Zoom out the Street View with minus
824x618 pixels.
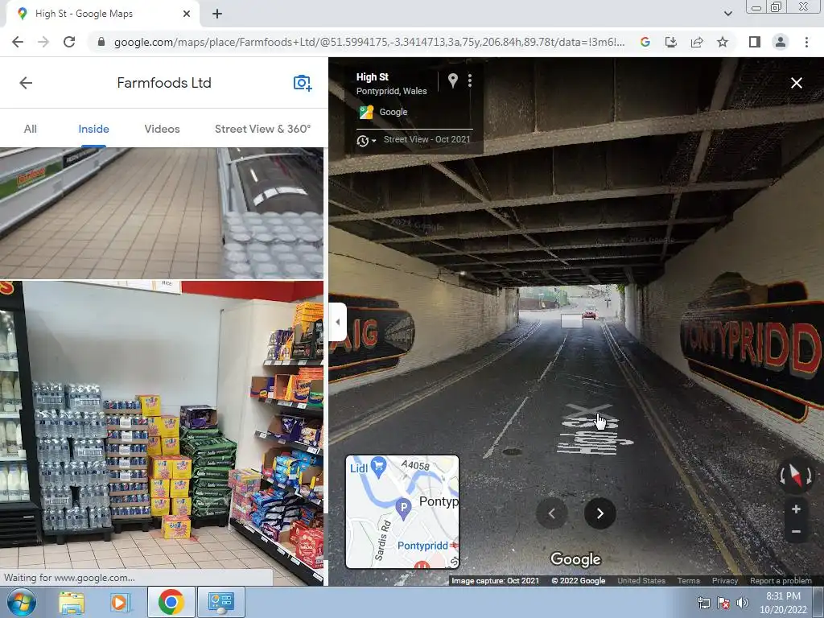pyautogui.click(x=796, y=532)
